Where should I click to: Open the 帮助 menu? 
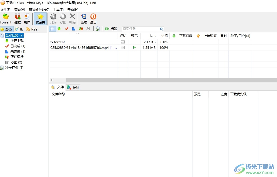[73, 9]
